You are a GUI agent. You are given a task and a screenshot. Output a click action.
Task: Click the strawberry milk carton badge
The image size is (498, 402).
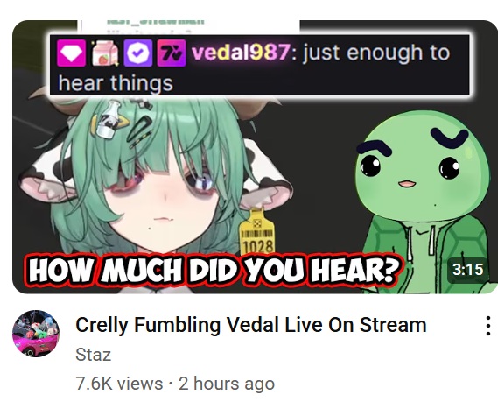tap(105, 53)
